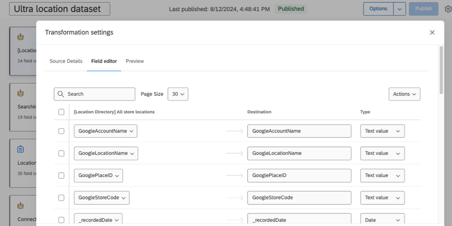The width and height of the screenshot is (452, 226).
Task: Click the All store locations column header
Action: pos(114,112)
